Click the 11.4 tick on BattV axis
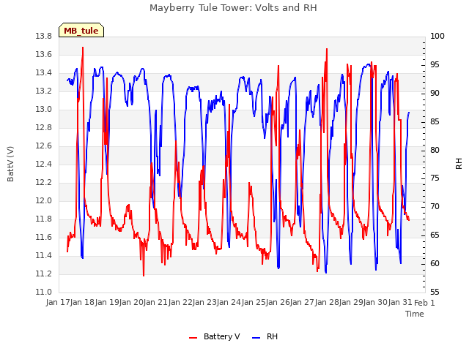The width and height of the screenshot is (469, 351). (44, 255)
